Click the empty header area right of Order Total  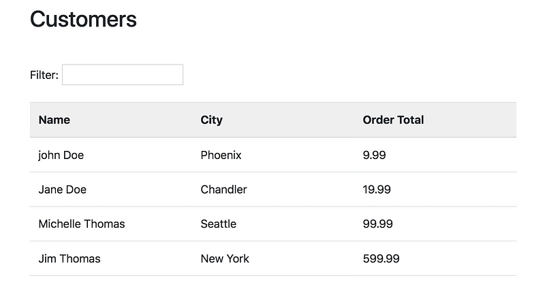[x=470, y=120]
